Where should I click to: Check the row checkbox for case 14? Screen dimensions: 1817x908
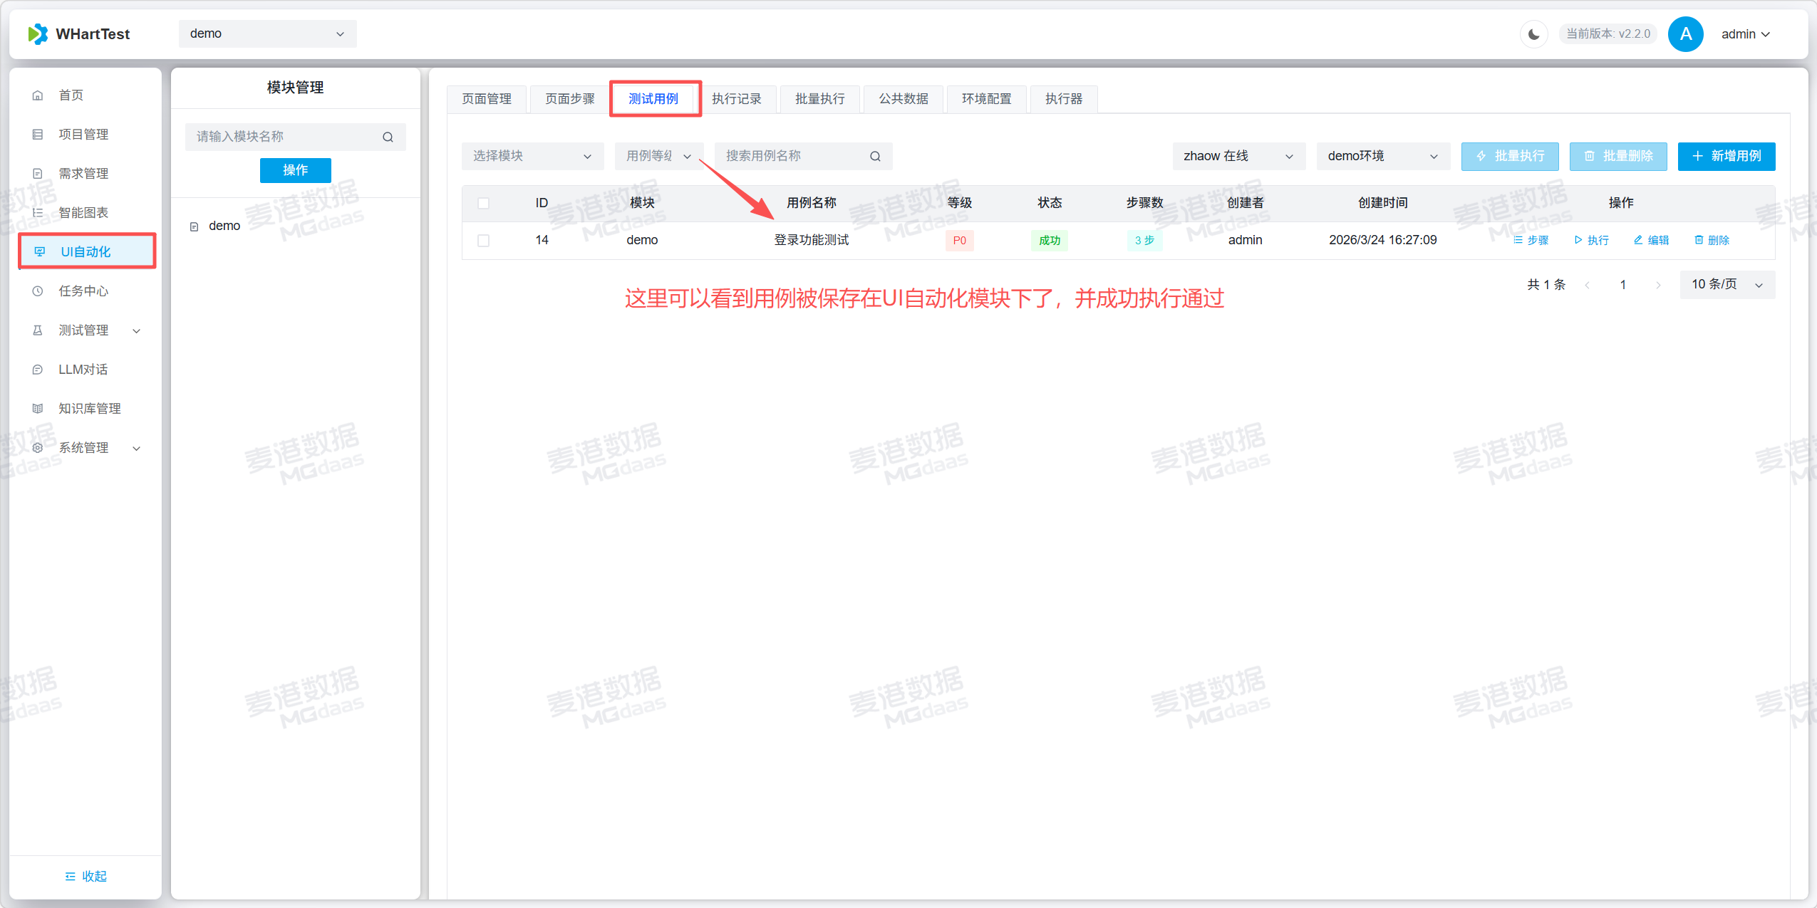pyautogui.click(x=484, y=241)
